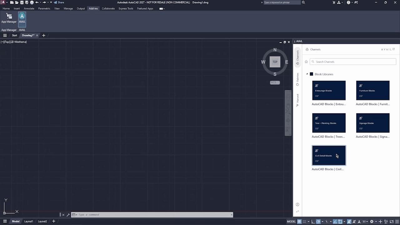Open the annotation scale 1:1 dropdown
This screenshot has width=400, height=225.
click(365, 222)
